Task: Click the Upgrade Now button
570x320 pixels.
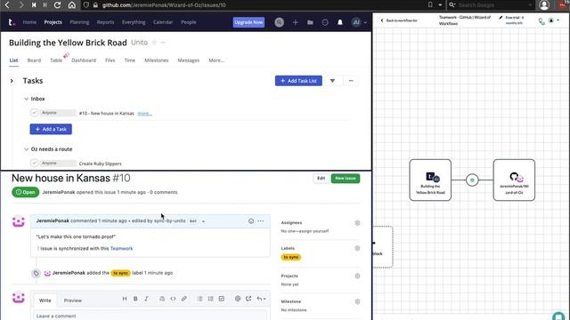Action: [248, 22]
